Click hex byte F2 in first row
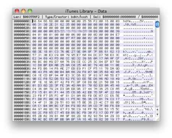This screenshot has height=138, width=172. [95, 21]
